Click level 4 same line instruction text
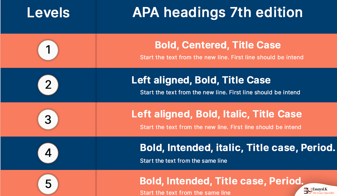The image size is (337, 196). [183, 161]
